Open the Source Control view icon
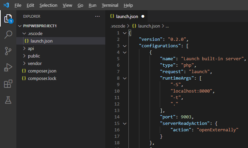The height and width of the screenshot is (148, 248). 8,51
